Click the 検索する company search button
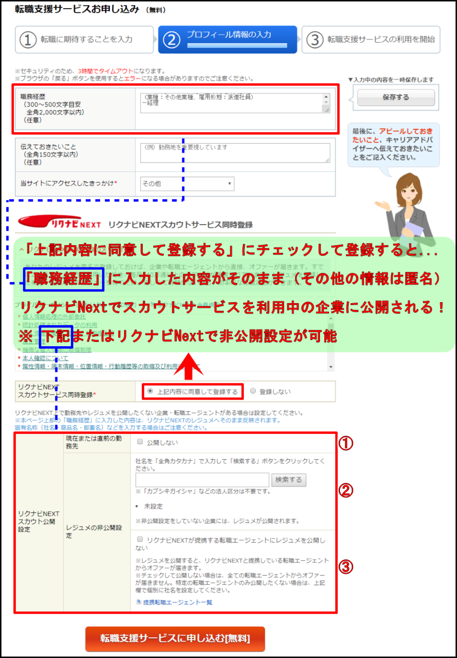The width and height of the screenshot is (457, 658). 289,480
